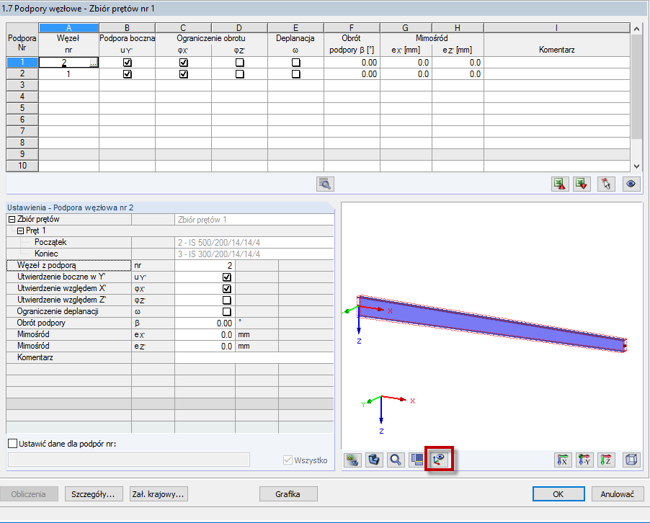This screenshot has width=650, height=523.
Task: Toggle the local axes visibility icon
Action: [439, 460]
